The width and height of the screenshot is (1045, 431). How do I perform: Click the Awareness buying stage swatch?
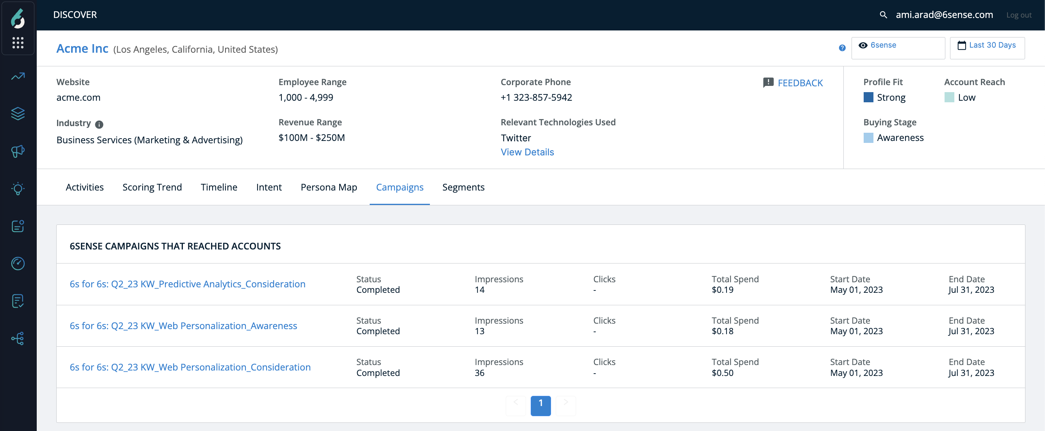tap(868, 138)
